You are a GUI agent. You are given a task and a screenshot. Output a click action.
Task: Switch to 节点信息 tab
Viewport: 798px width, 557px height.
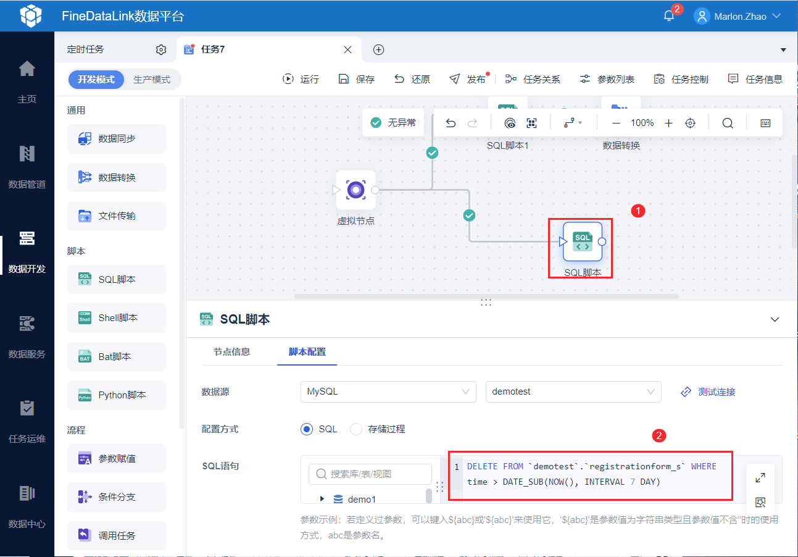[231, 352]
